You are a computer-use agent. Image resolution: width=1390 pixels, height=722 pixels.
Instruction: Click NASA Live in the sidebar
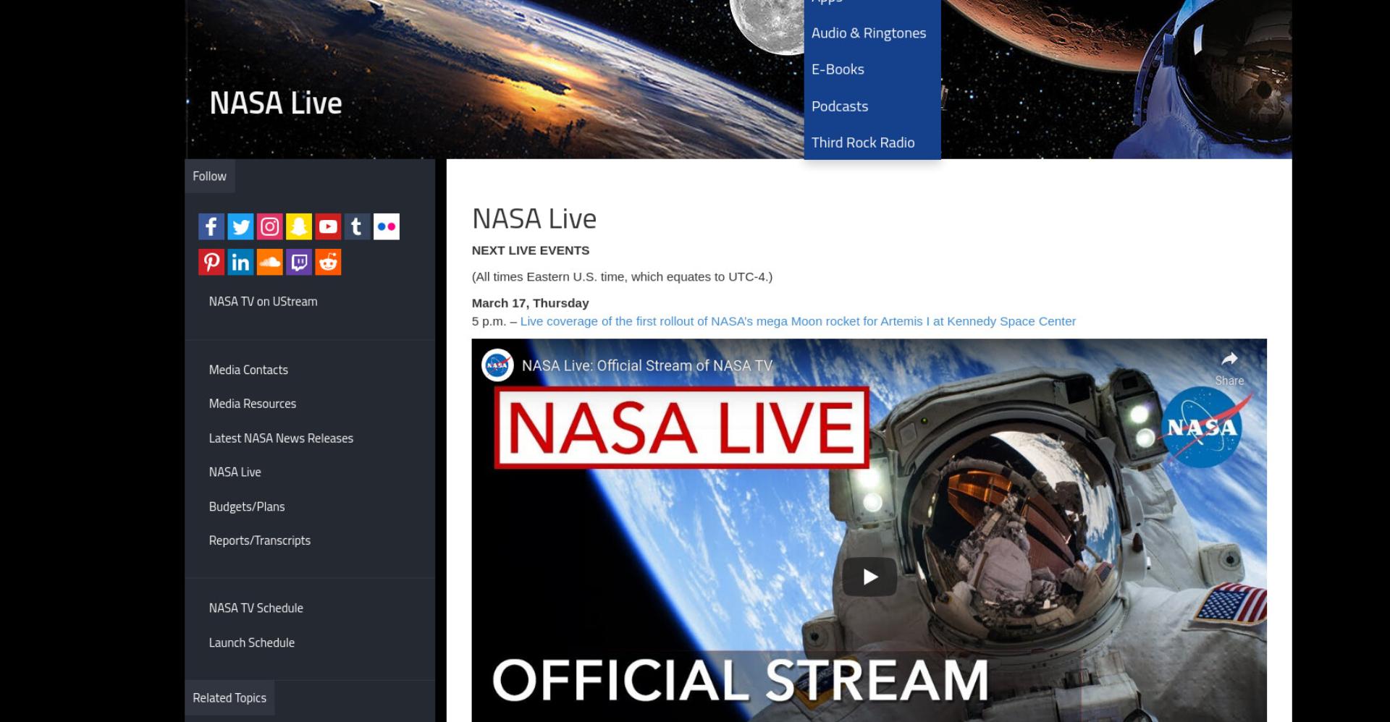pos(235,472)
